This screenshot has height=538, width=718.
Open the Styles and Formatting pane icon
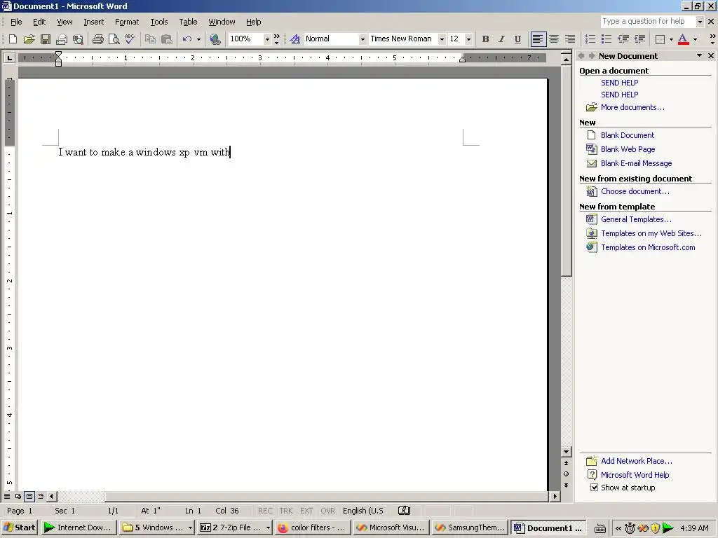(295, 39)
